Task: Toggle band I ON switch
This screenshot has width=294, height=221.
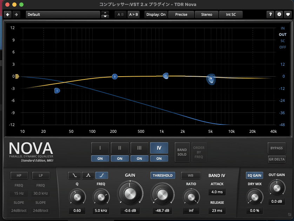Action: point(100,158)
